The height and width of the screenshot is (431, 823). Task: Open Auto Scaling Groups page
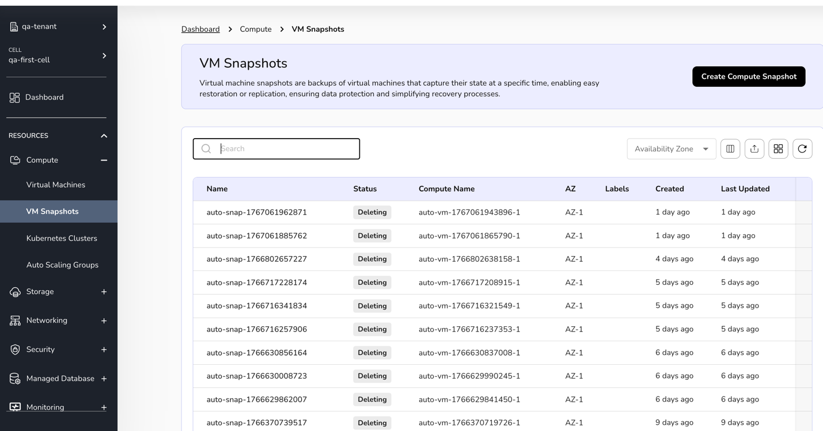pyautogui.click(x=62, y=265)
